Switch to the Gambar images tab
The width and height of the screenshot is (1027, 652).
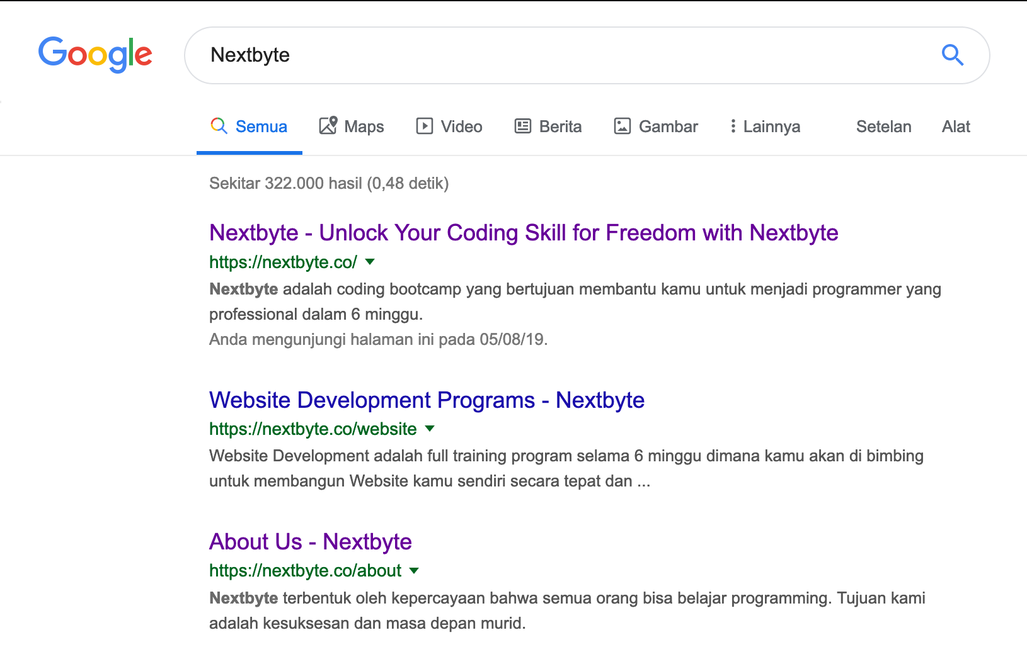pos(656,126)
